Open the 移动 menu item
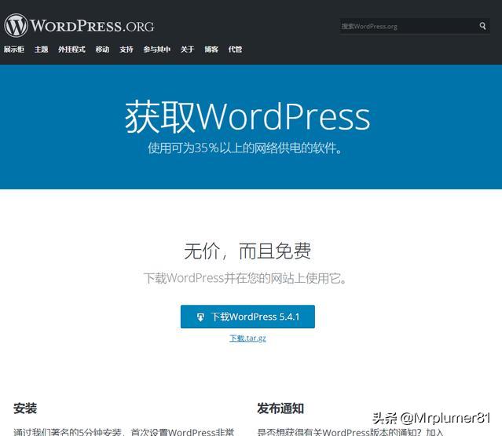This screenshot has height=436, width=502. click(102, 49)
